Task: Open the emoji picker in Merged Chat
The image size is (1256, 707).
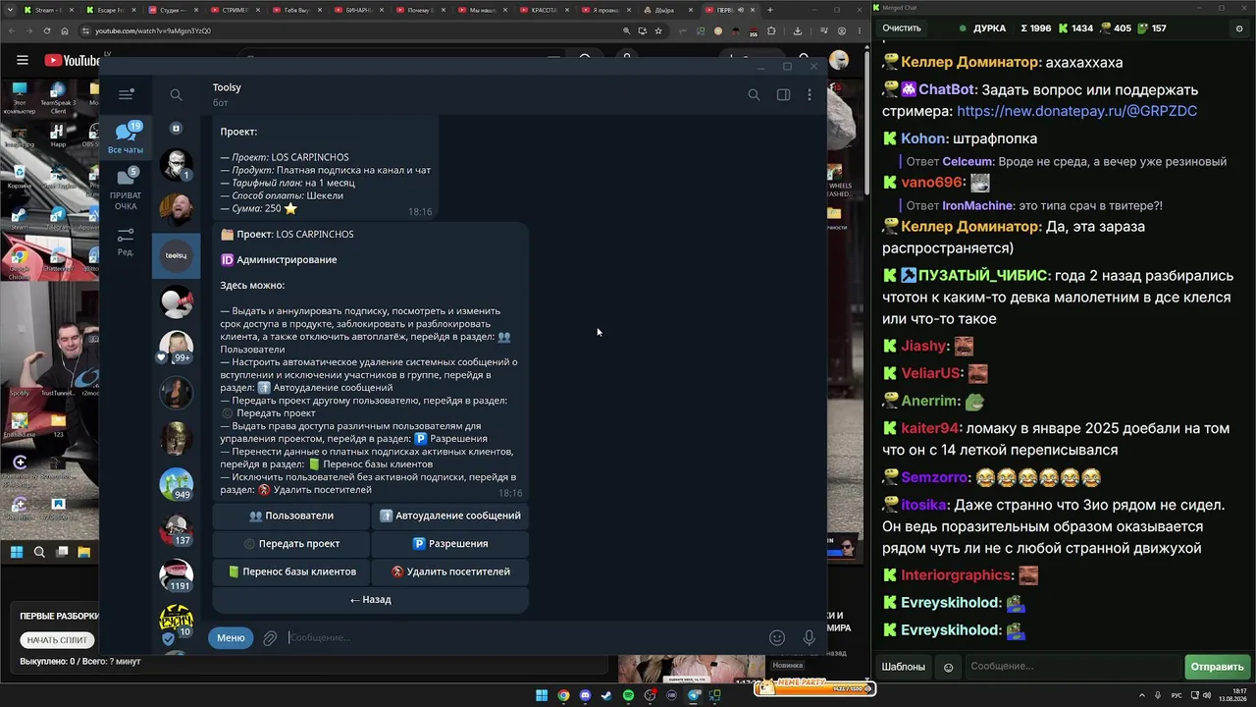Action: click(948, 667)
